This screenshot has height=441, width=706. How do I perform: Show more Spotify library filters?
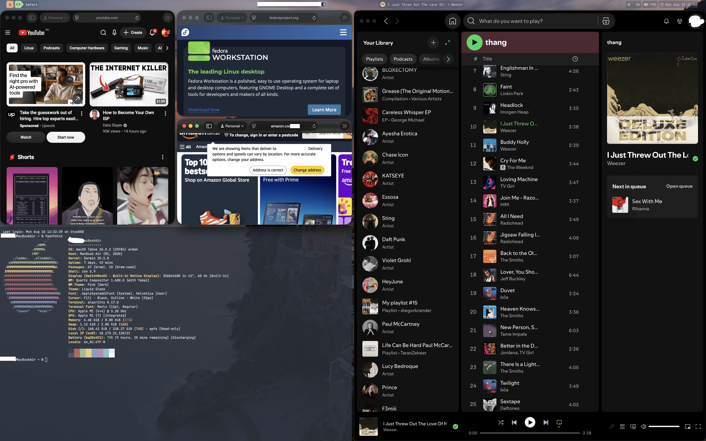[448, 59]
